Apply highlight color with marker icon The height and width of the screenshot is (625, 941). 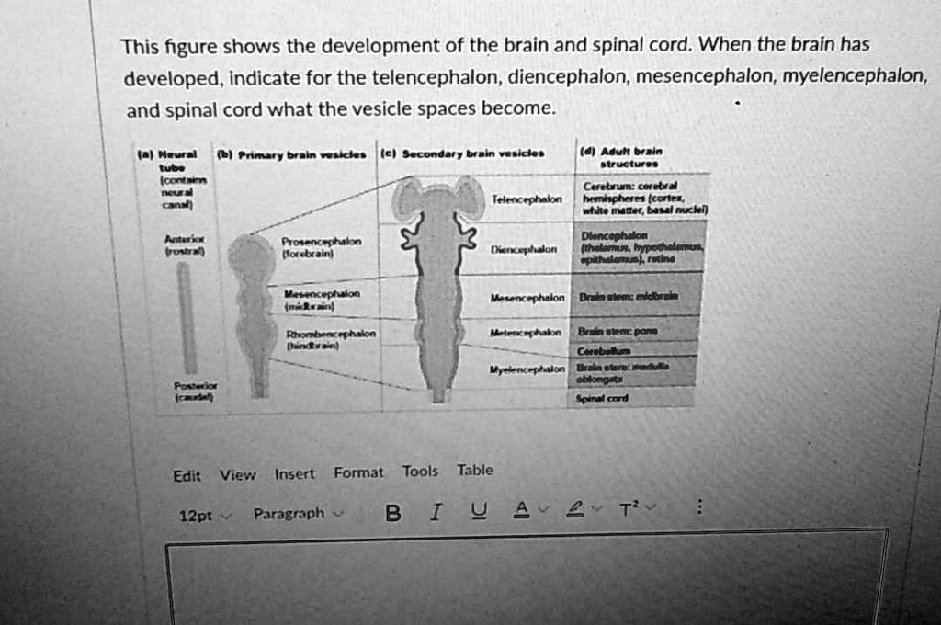coord(575,508)
